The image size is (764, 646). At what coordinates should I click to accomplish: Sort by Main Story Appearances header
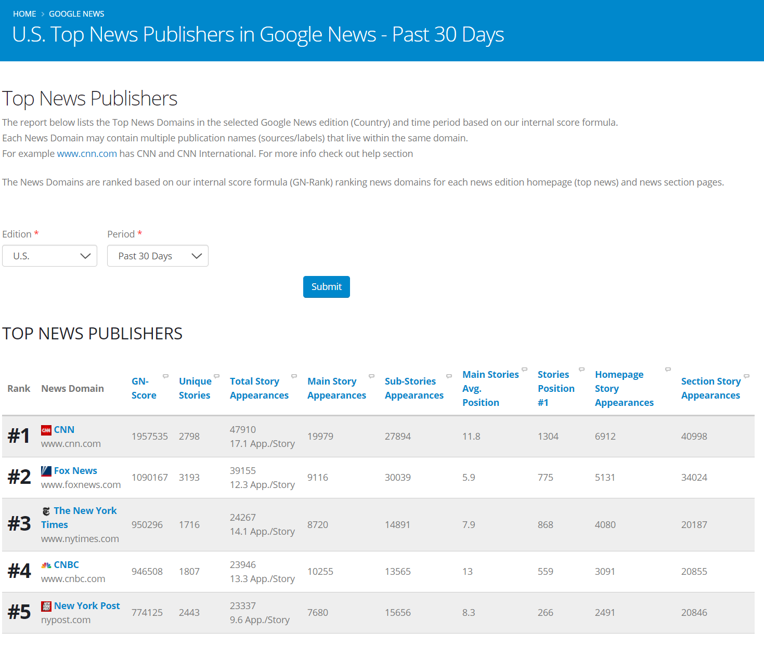[336, 388]
